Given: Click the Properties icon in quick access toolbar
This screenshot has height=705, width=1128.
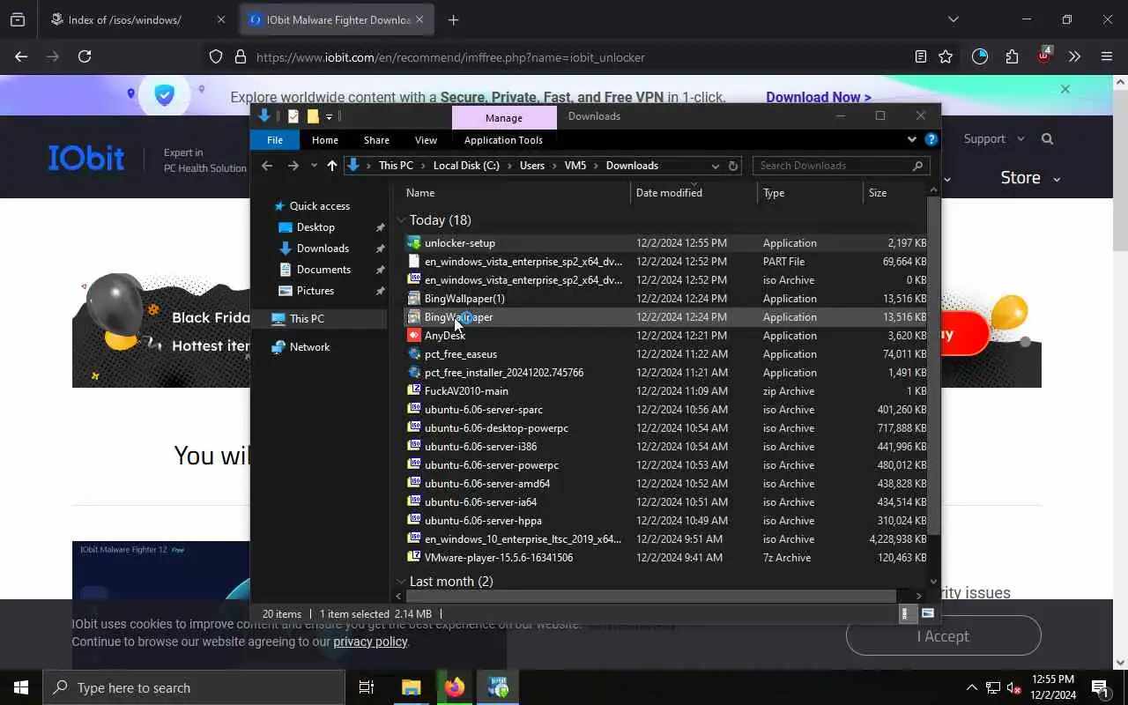Looking at the screenshot, I should tap(293, 116).
